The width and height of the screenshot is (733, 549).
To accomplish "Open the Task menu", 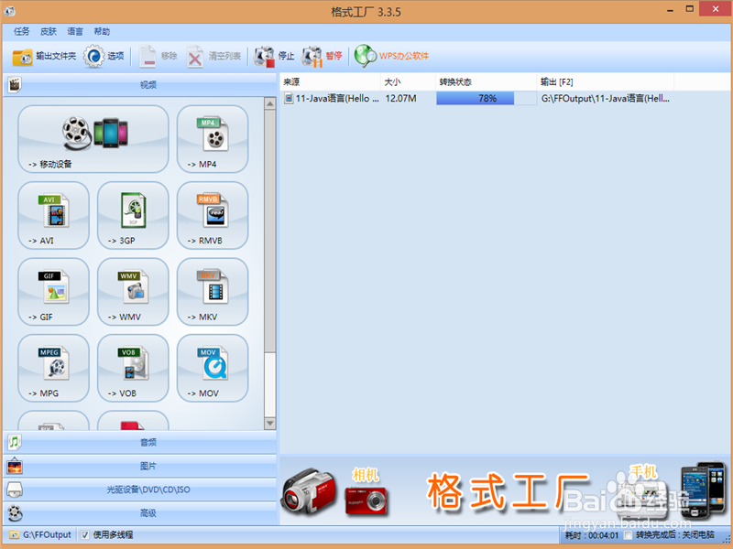I will (21, 31).
